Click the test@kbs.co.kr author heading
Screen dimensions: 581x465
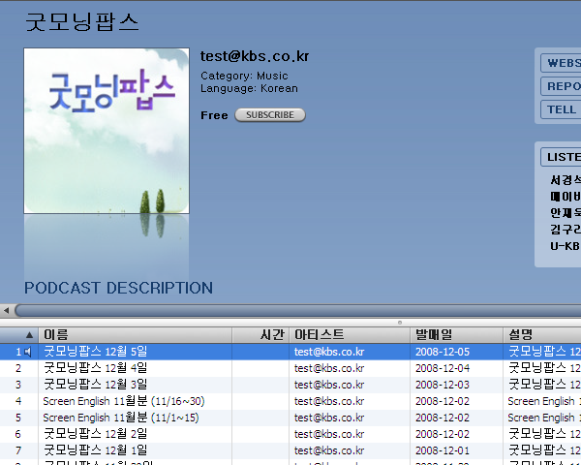point(255,56)
